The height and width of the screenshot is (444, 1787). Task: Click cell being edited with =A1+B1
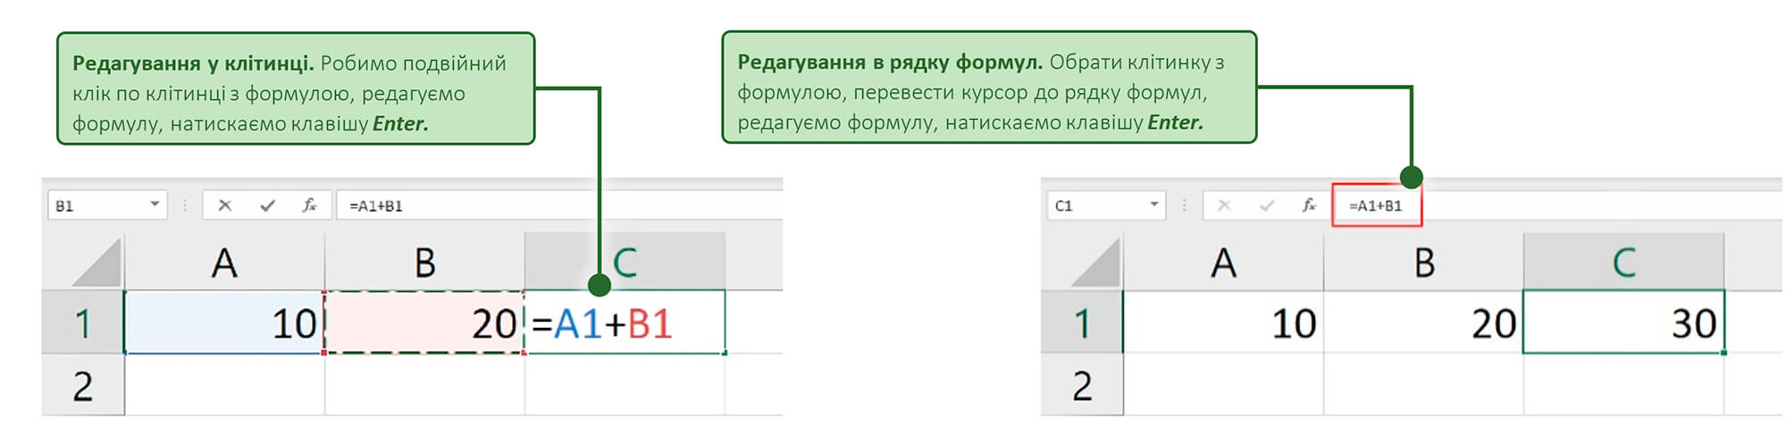[625, 323]
